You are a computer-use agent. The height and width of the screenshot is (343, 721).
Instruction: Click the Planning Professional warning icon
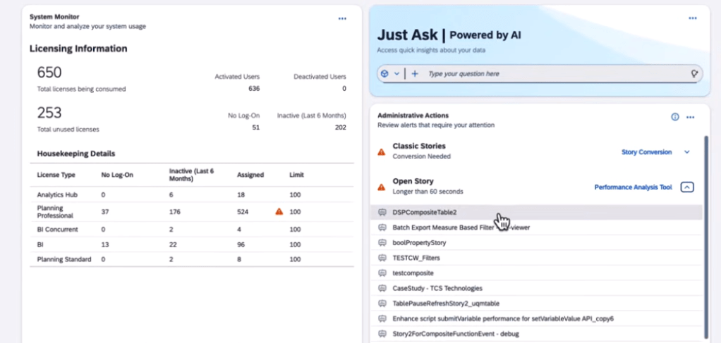click(x=279, y=211)
